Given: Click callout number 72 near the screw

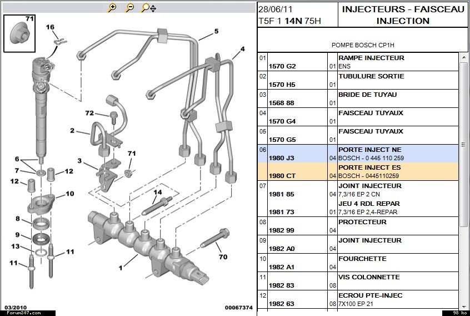Looking at the screenshot, I should [89, 113].
